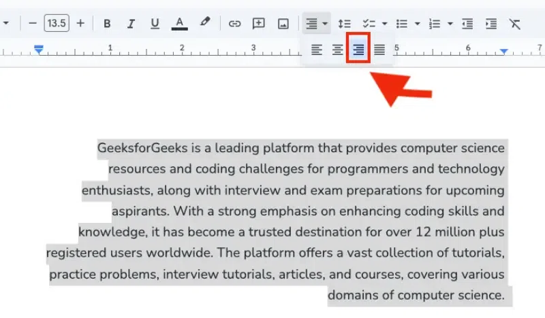Apply a bulleted list

point(401,24)
